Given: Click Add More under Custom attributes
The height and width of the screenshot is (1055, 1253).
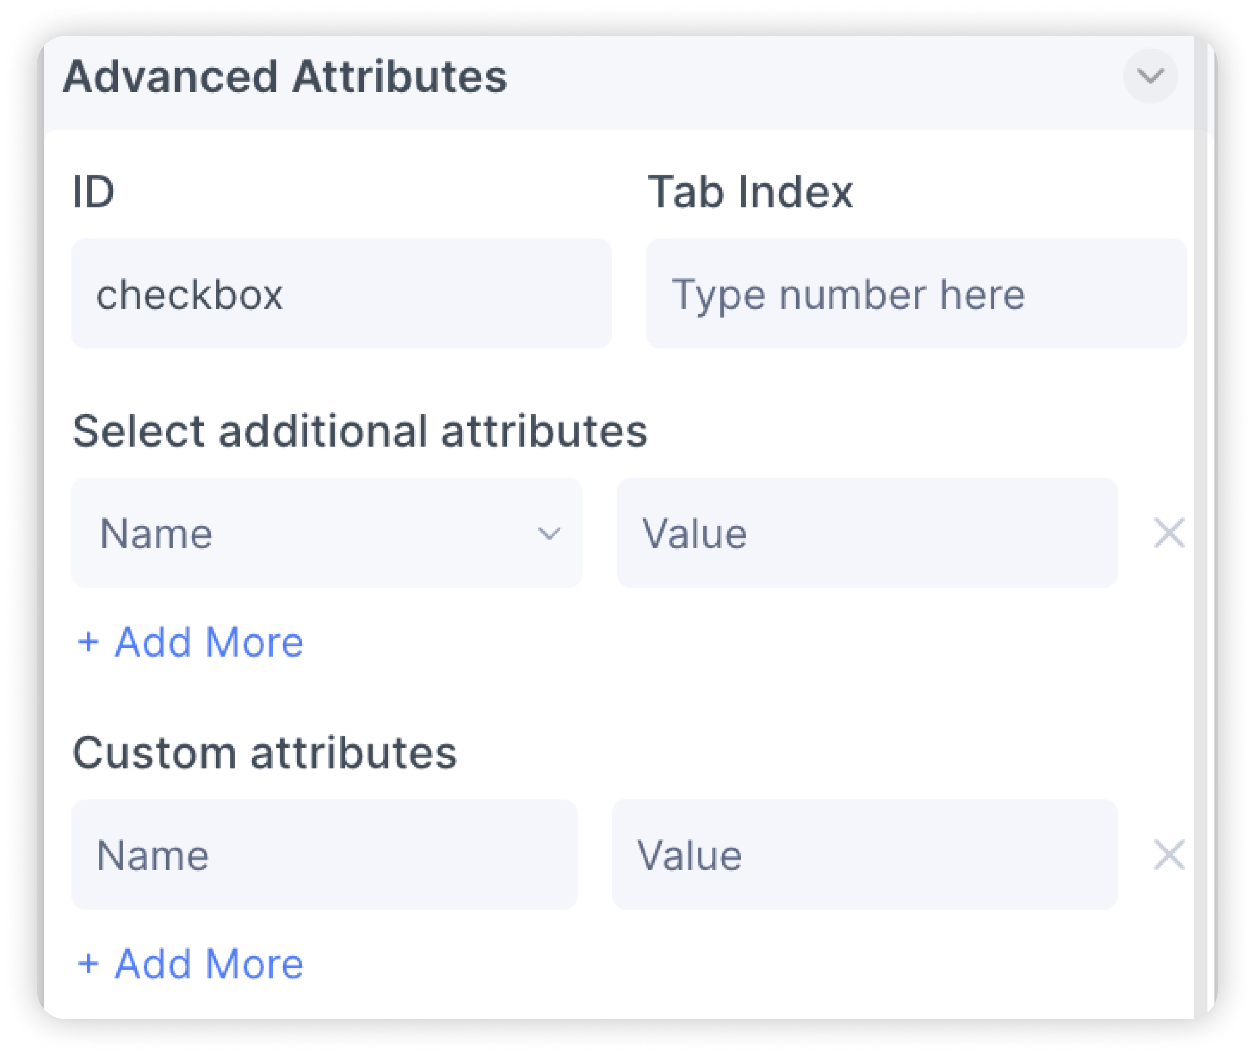Looking at the screenshot, I should [x=209, y=964].
